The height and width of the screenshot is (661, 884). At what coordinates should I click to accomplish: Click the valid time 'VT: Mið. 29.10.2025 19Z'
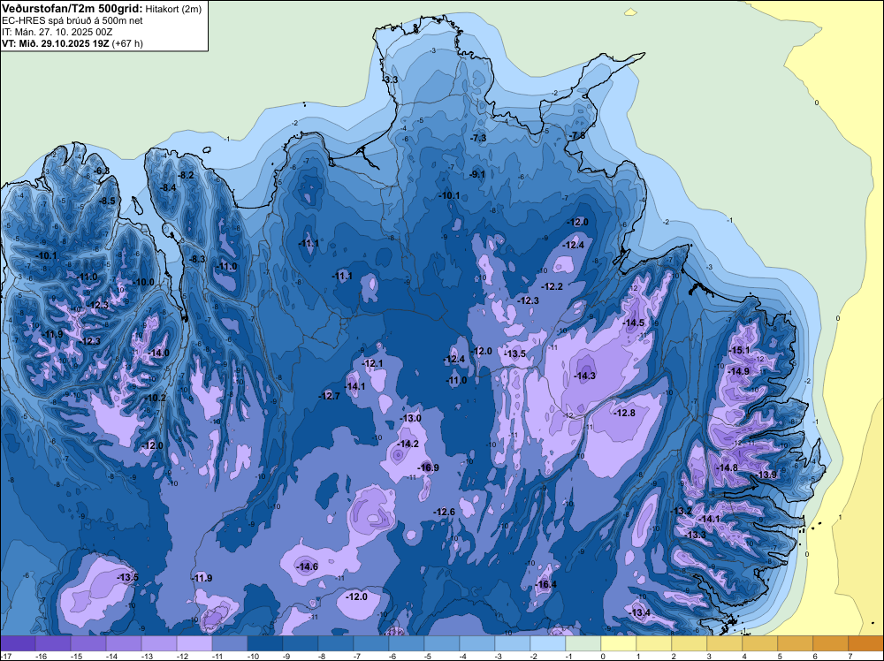[55, 43]
